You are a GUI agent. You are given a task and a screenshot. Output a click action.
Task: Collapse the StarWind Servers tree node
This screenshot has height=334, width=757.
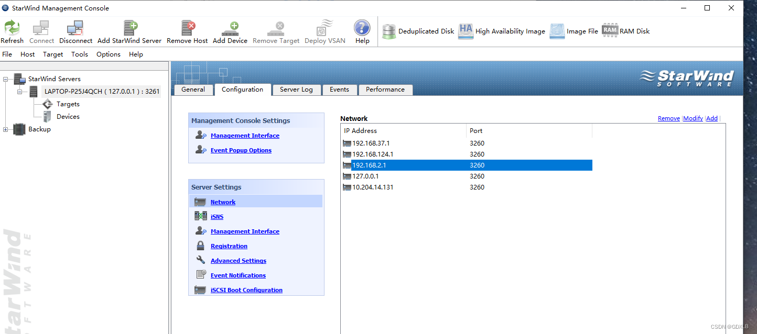(x=6, y=79)
